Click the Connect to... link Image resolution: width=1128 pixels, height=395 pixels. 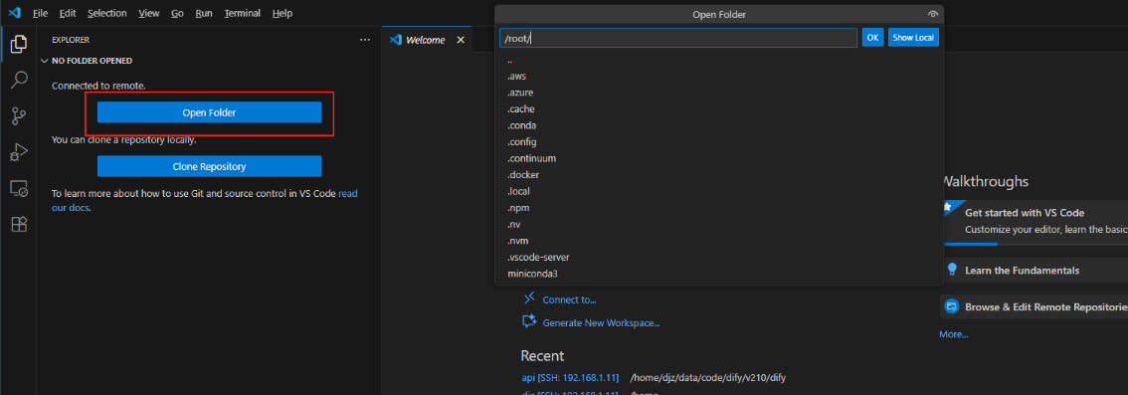[x=569, y=300]
